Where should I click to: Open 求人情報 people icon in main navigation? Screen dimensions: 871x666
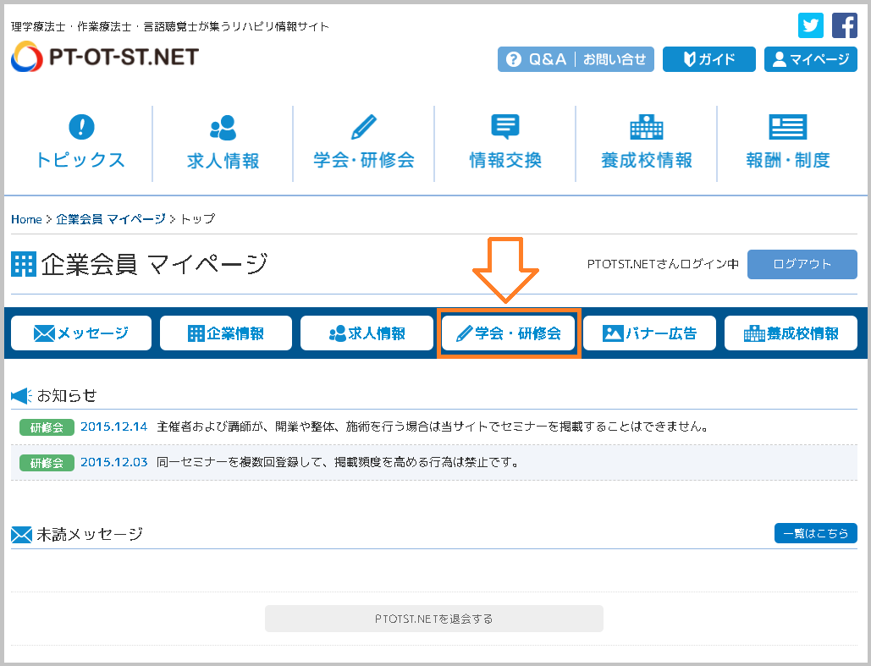[x=223, y=128]
